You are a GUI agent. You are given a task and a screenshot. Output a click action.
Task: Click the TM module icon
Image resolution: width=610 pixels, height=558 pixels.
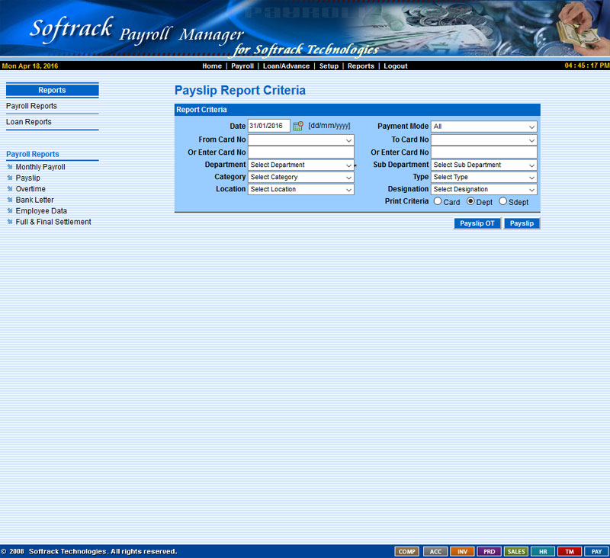[570, 551]
